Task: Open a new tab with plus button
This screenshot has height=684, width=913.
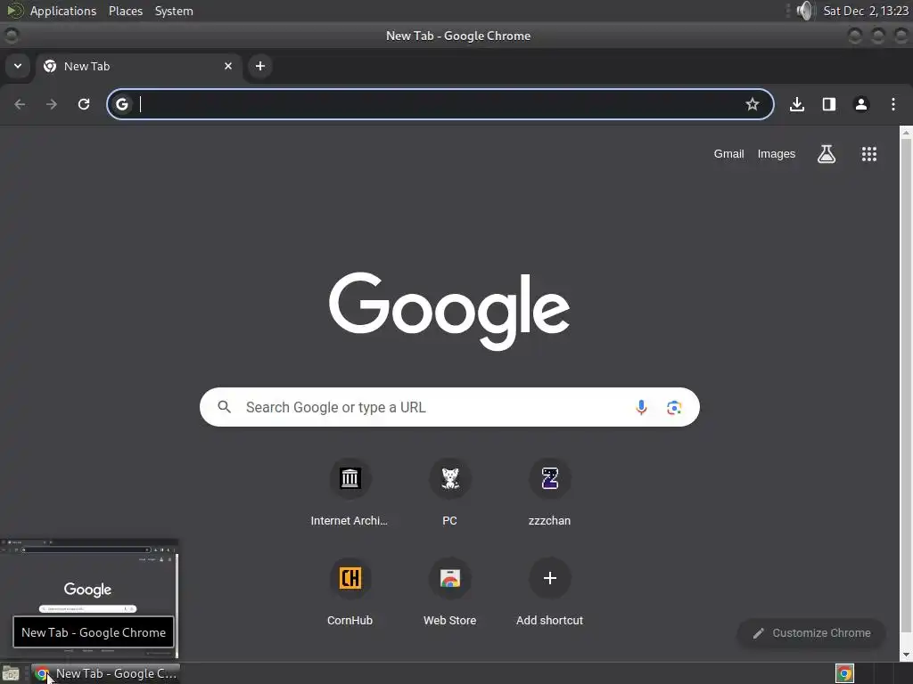Action: [x=260, y=66]
